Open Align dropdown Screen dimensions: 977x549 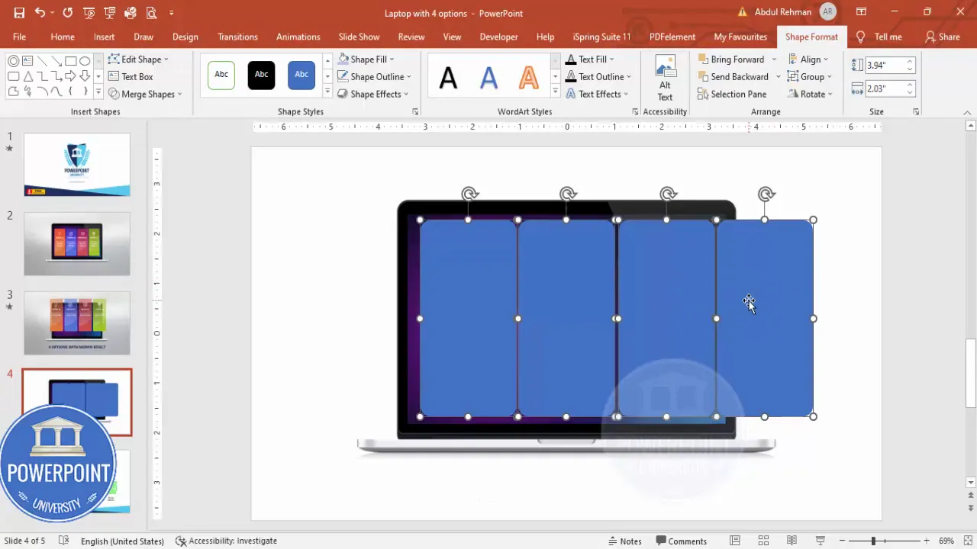pos(808,59)
